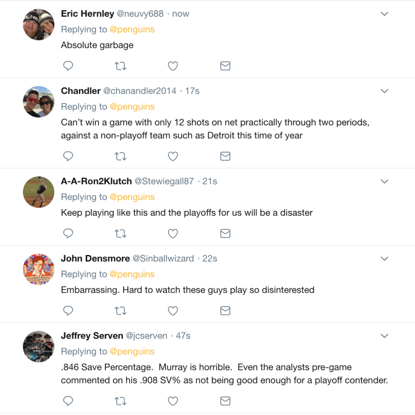Open Jeffrey Serven's avatar image
Viewport: 415px width, 415px height.
coord(39,347)
